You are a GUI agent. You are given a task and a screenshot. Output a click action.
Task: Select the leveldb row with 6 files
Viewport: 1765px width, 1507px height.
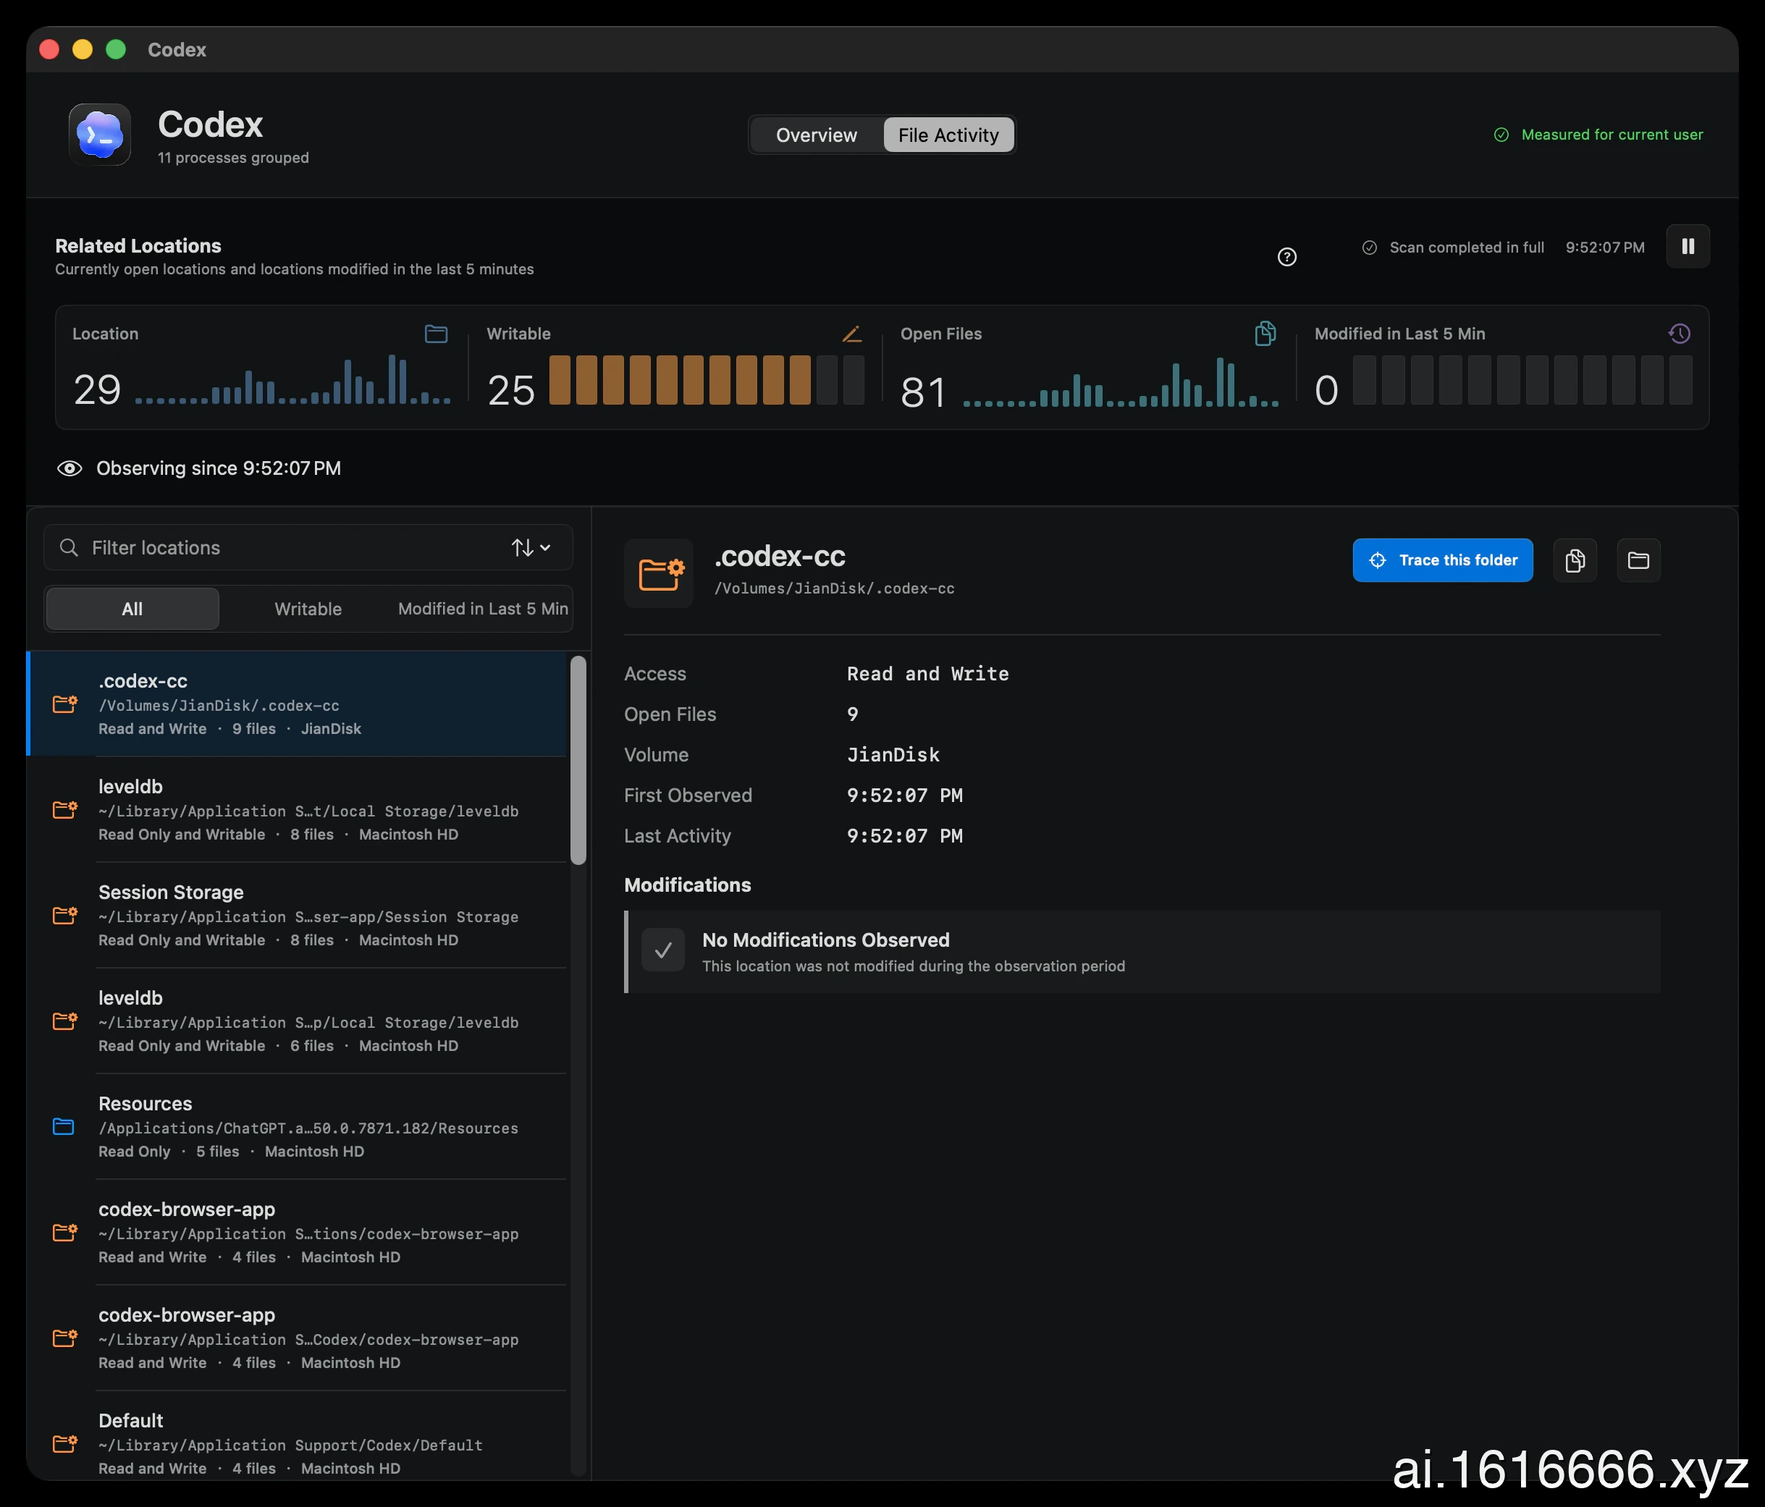[x=296, y=1021]
